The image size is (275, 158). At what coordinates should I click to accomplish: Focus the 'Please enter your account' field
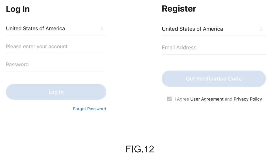pos(56,47)
